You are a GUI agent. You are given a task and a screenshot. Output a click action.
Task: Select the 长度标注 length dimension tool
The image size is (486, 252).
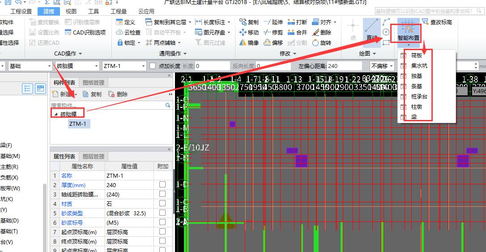(x=213, y=22)
